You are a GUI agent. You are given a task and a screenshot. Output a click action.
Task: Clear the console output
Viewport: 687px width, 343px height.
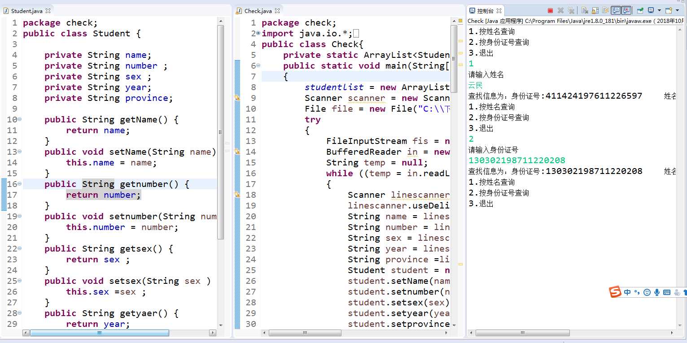[x=585, y=10]
